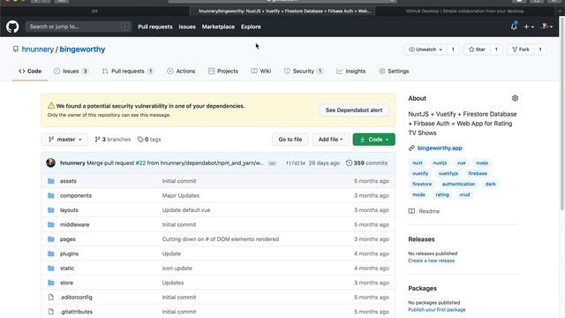Click Issues in the top navigation
The height and width of the screenshot is (318, 565).
187,26
